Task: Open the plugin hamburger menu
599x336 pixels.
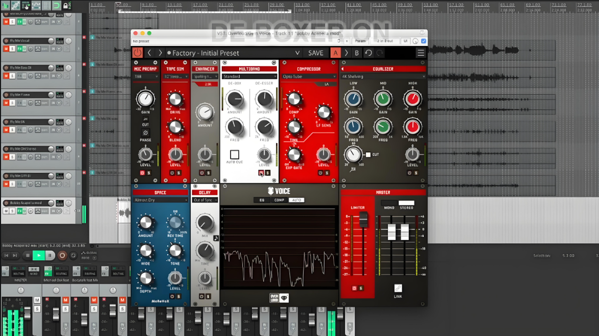Action: pyautogui.click(x=421, y=53)
